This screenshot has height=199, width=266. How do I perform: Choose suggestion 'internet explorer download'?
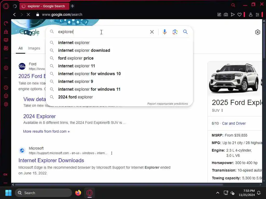pyautogui.click(x=119, y=51)
